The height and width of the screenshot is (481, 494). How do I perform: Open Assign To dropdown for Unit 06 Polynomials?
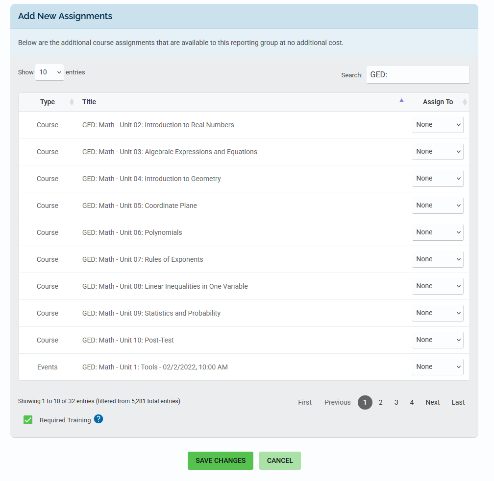click(x=438, y=232)
